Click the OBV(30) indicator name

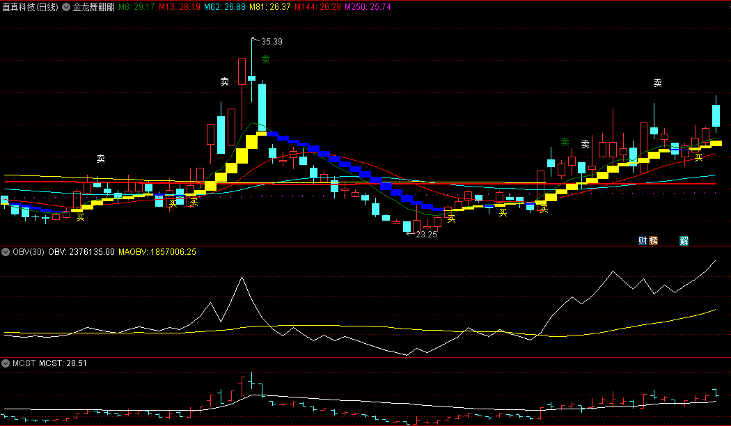29,252
